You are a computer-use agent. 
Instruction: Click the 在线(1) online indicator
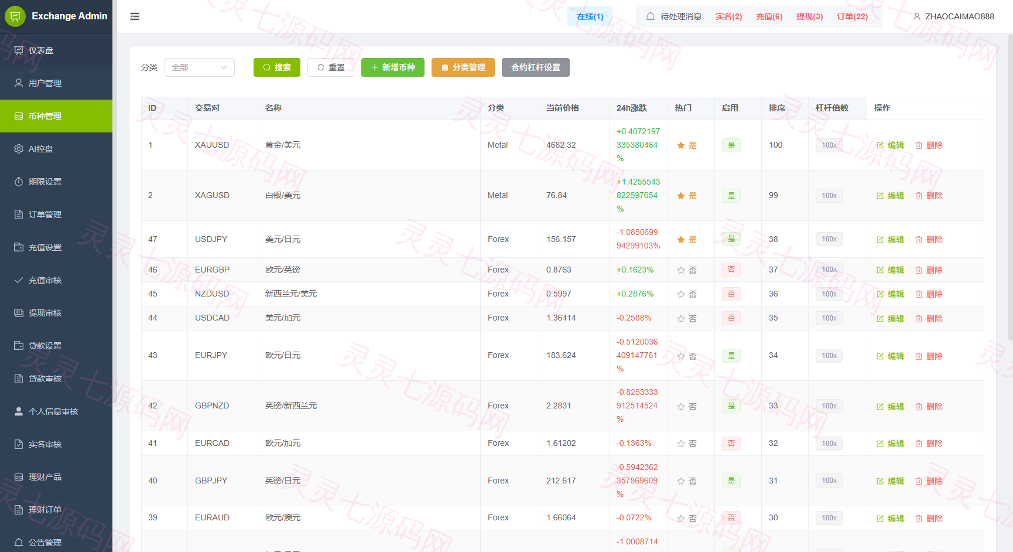pyautogui.click(x=590, y=16)
